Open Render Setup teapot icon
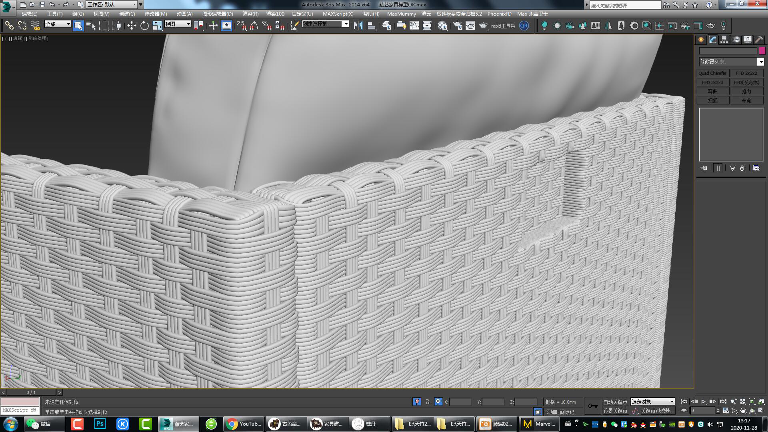This screenshot has height=432, width=768. (x=458, y=26)
